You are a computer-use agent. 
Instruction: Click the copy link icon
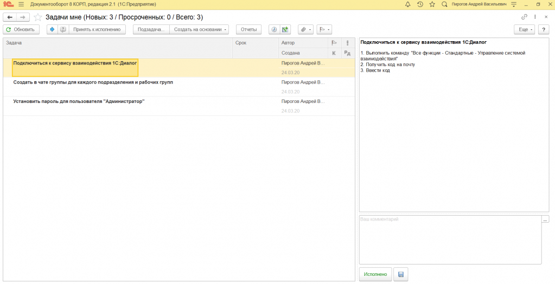click(x=524, y=17)
